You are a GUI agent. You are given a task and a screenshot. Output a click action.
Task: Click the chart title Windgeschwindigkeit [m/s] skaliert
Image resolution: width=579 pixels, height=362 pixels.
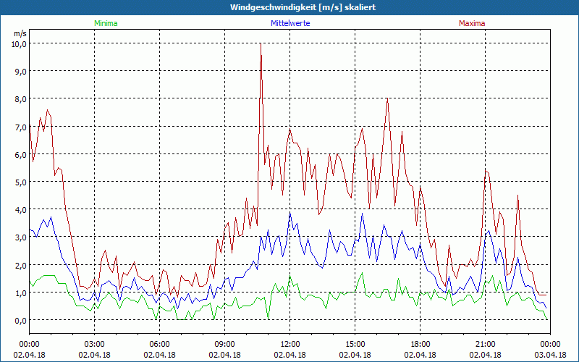[303, 7]
